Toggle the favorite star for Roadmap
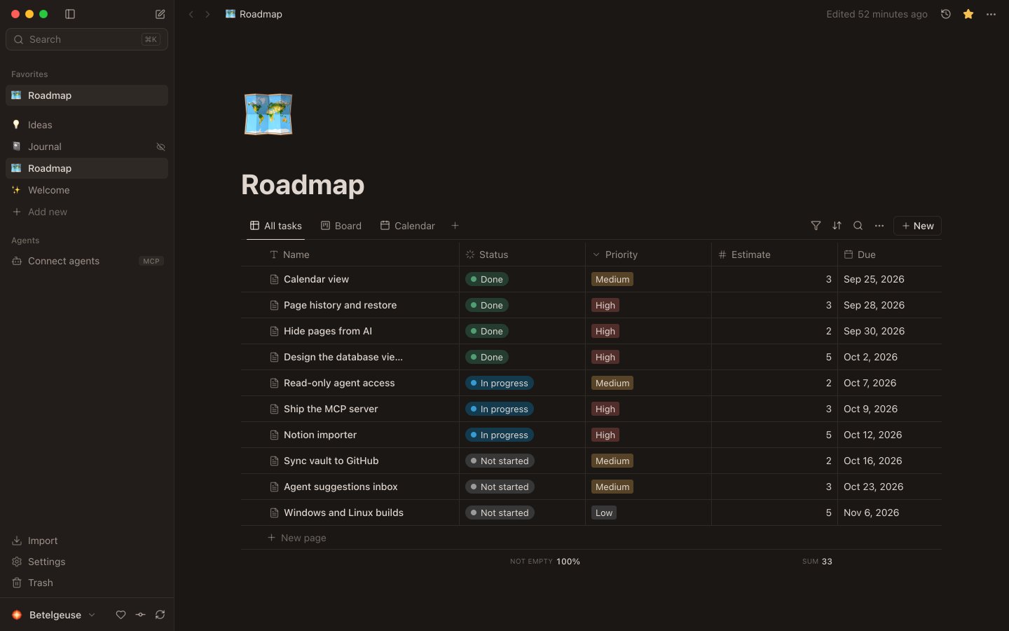The height and width of the screenshot is (631, 1009). pyautogui.click(x=968, y=14)
